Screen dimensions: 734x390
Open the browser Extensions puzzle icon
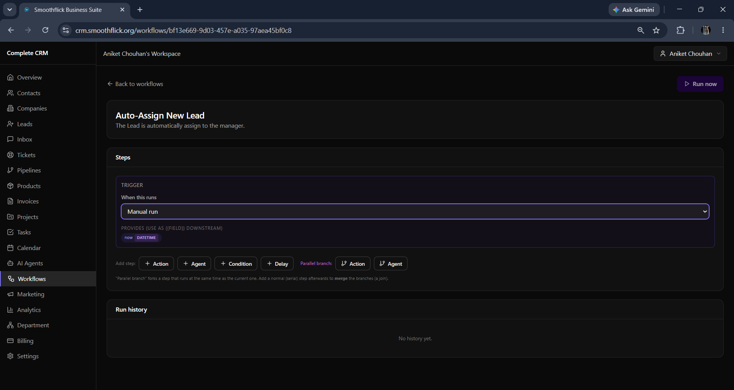coord(680,30)
